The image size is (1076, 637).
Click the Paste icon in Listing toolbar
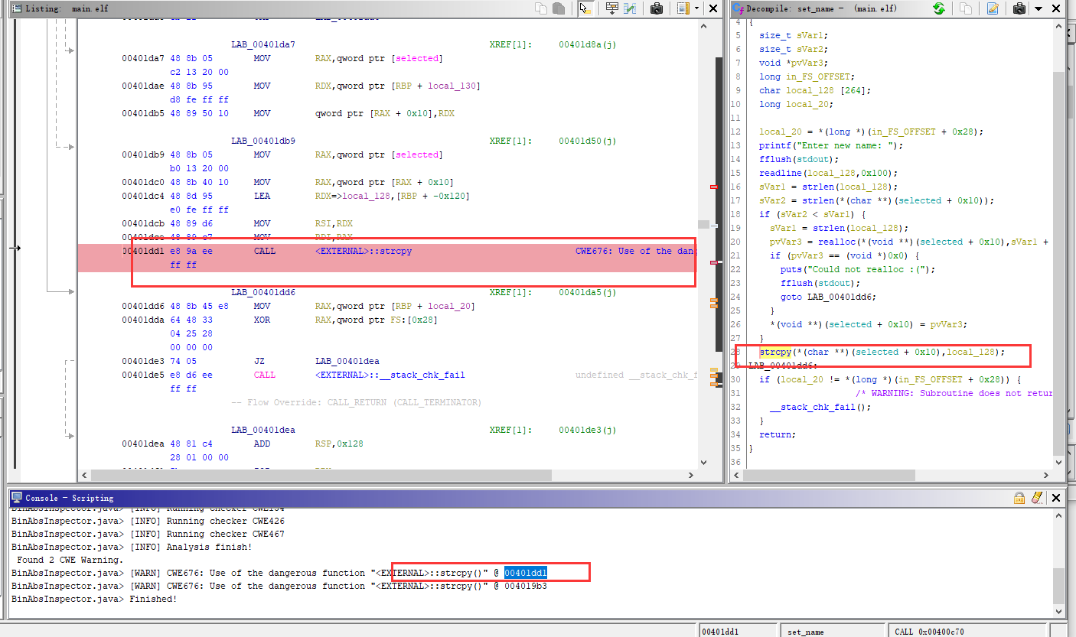(559, 8)
